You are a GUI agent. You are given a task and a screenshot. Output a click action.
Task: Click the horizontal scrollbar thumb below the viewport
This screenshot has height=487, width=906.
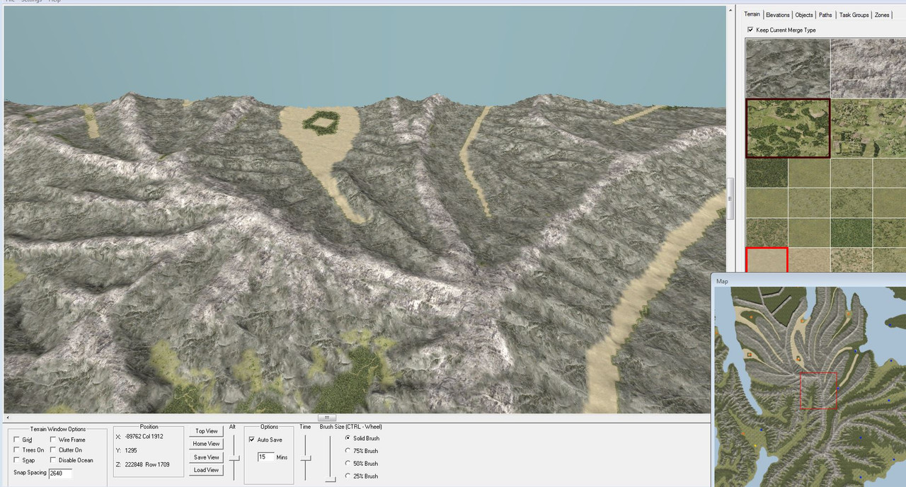(327, 418)
